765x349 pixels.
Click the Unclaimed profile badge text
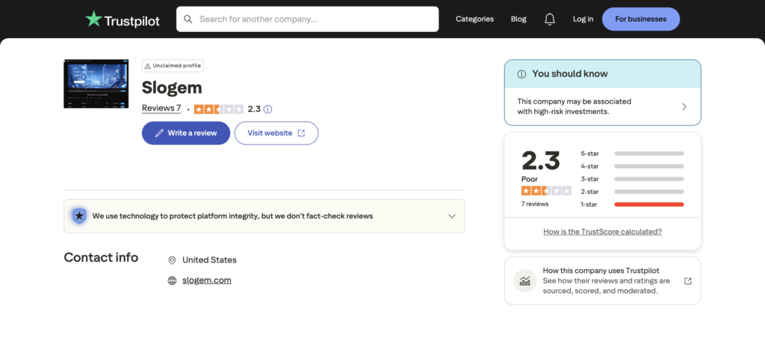176,66
